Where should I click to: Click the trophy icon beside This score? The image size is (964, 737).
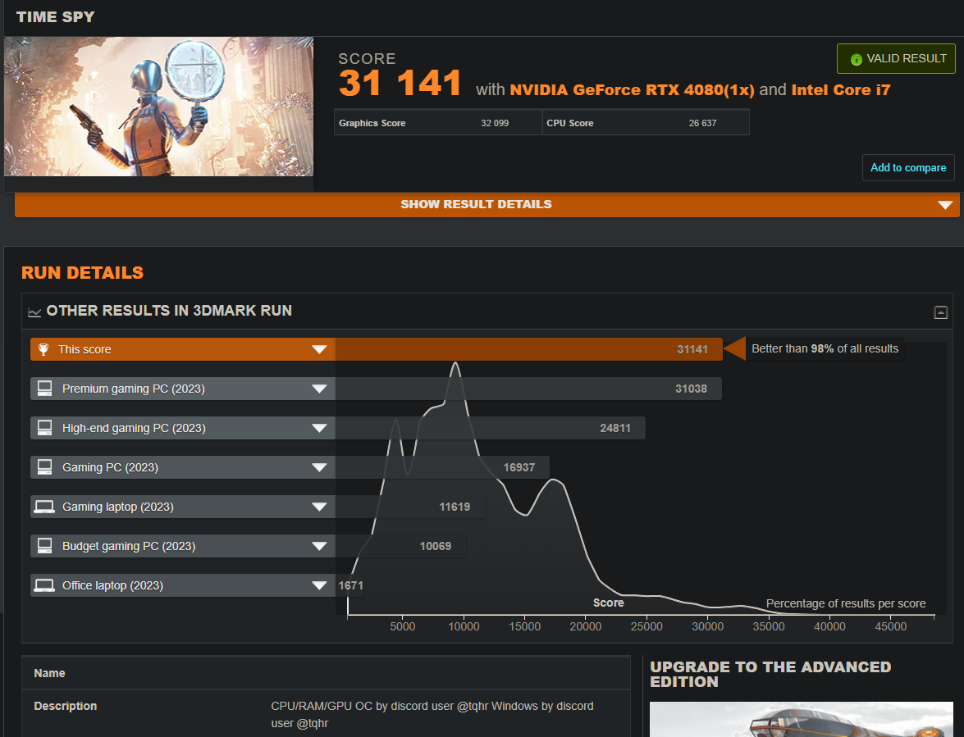coord(43,349)
